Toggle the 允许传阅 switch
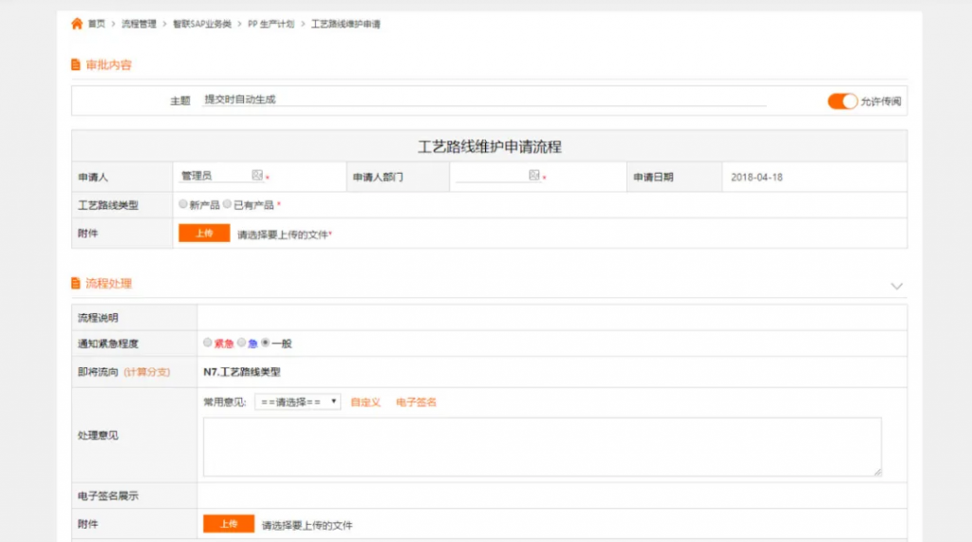 point(842,102)
